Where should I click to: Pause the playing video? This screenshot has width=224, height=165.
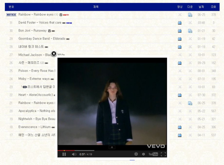click(64, 154)
